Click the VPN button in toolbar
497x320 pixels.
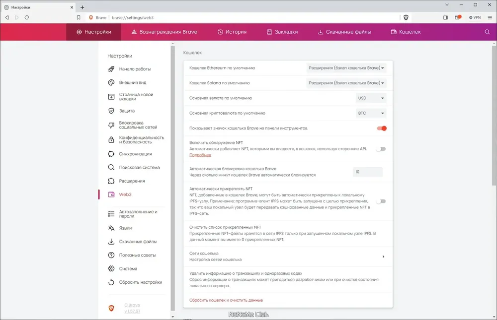coord(475,17)
